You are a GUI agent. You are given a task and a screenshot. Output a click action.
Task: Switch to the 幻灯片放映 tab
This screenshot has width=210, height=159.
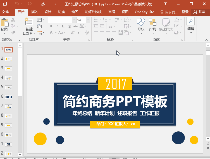pos(93,12)
